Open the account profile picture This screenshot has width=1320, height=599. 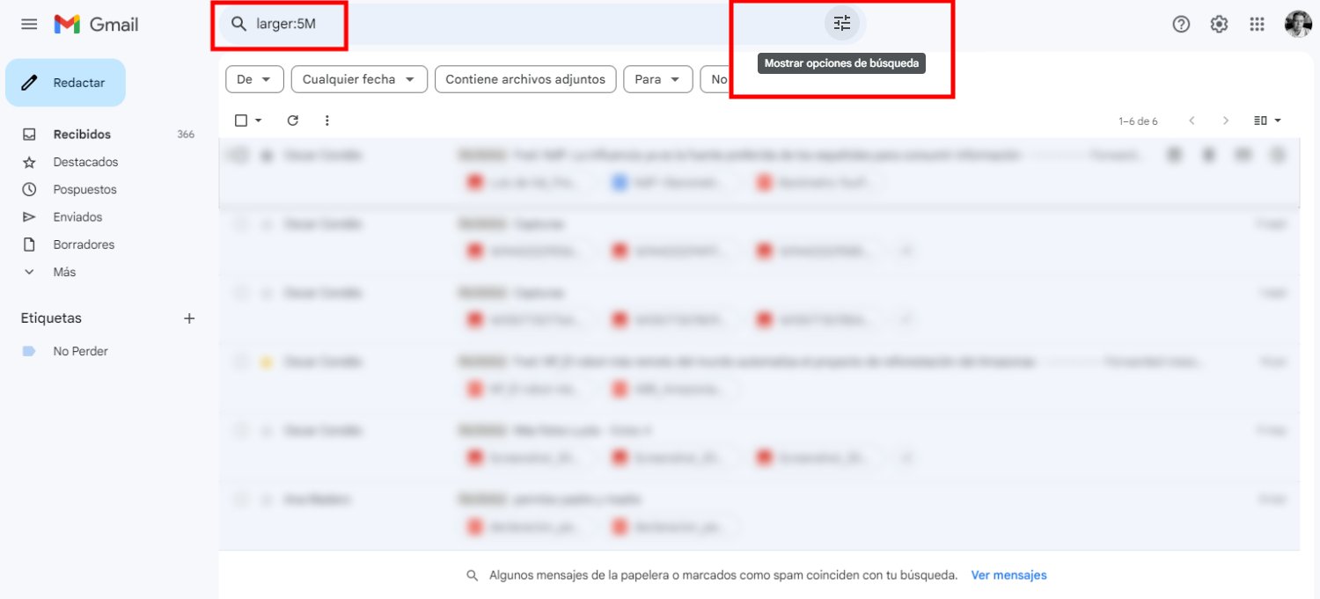1297,25
